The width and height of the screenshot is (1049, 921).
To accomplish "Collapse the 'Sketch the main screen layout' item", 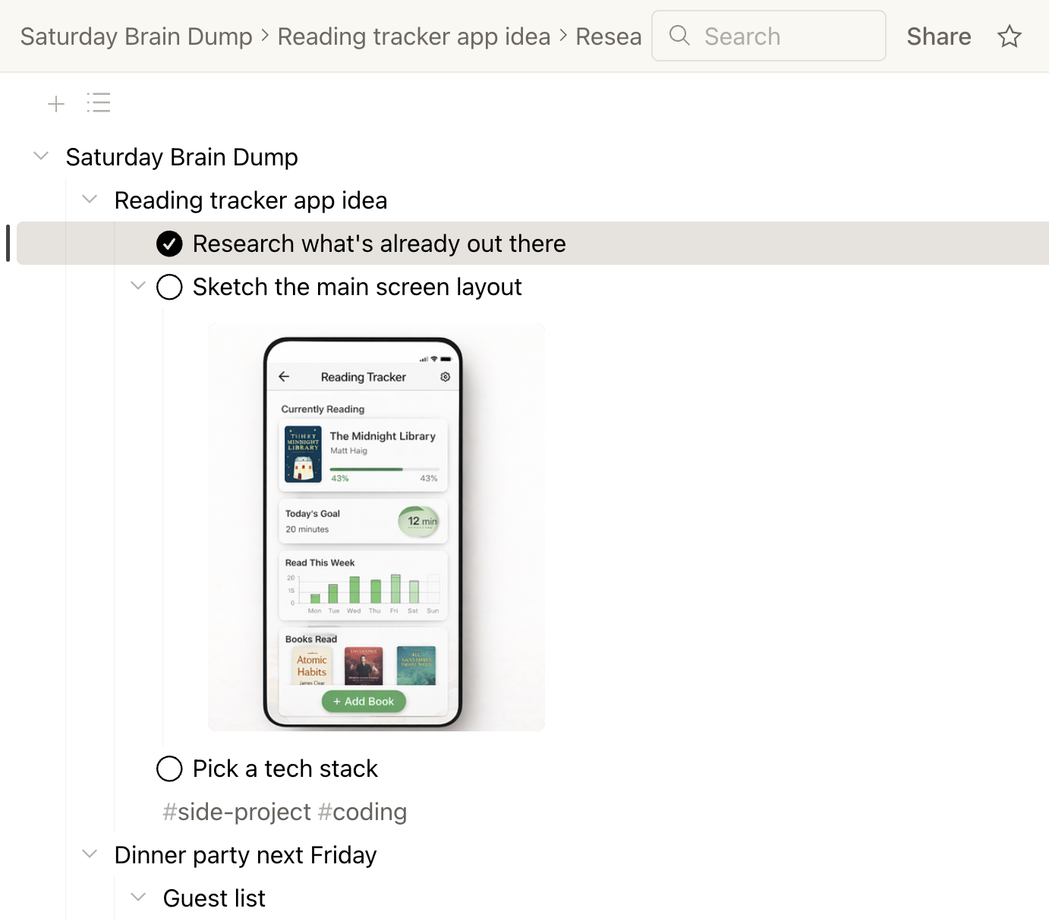I will coord(138,286).
